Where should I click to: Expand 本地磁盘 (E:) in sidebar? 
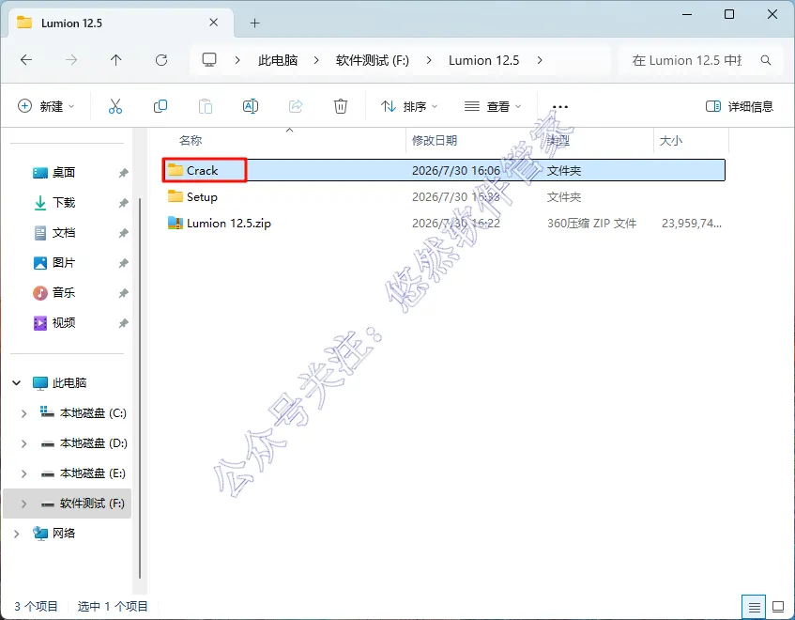coord(23,473)
